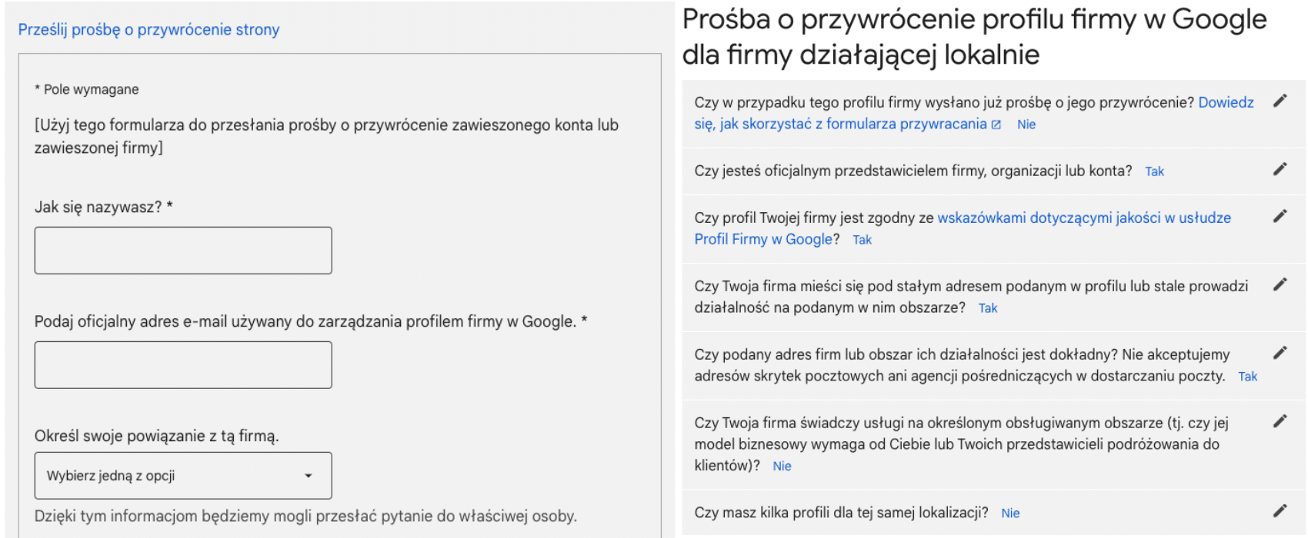Edit answer about address accuracy question

point(1280,353)
